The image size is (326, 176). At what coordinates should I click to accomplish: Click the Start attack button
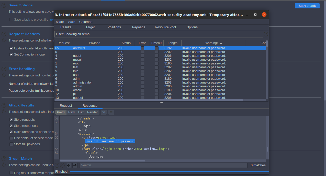[x=307, y=6]
